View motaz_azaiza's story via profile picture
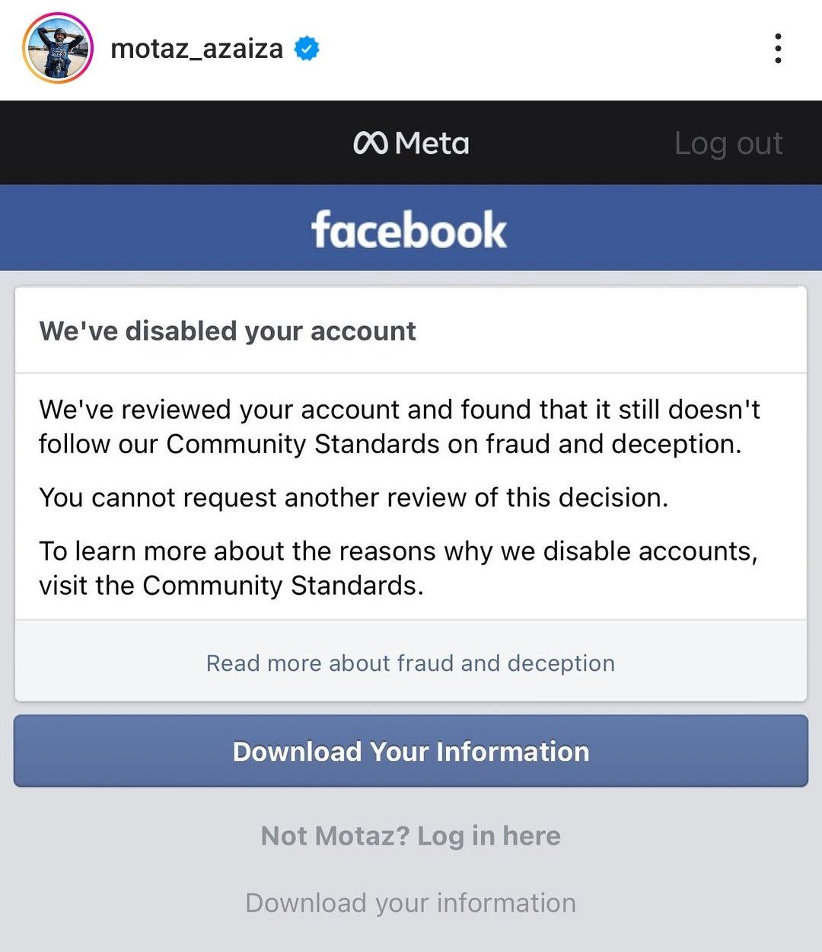Image resolution: width=822 pixels, height=952 pixels. coord(58,48)
